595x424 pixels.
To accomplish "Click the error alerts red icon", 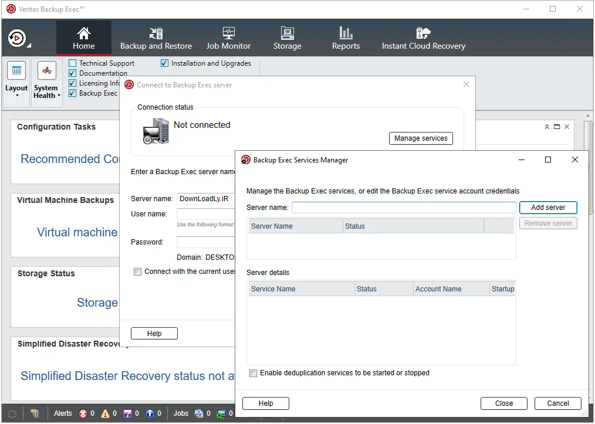I will (x=83, y=413).
